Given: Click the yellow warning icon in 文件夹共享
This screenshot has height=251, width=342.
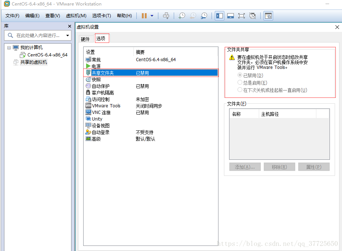Looking at the screenshot, I should click(x=232, y=58).
